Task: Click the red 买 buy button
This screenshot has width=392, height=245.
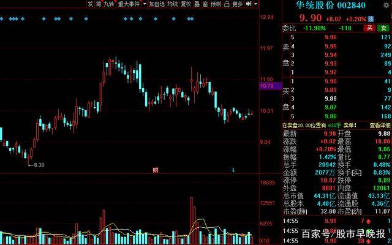Action: pyautogui.click(x=369, y=28)
